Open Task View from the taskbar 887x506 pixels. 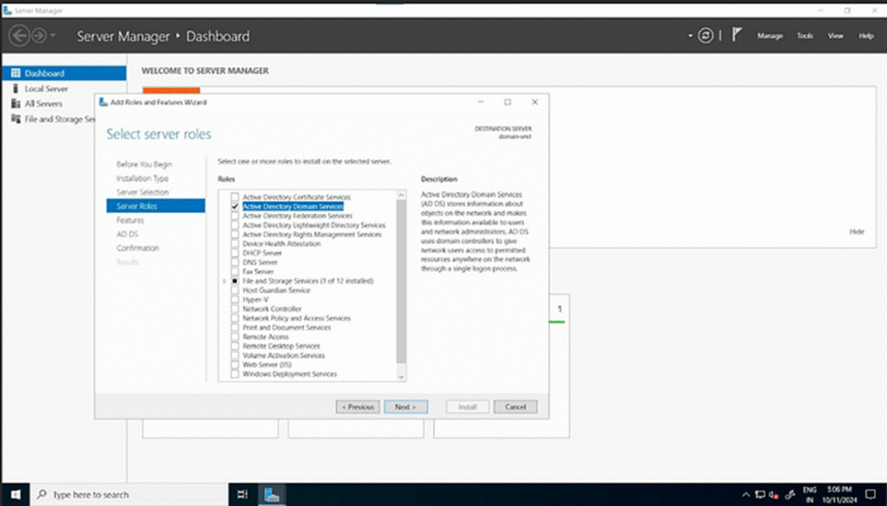tap(243, 495)
